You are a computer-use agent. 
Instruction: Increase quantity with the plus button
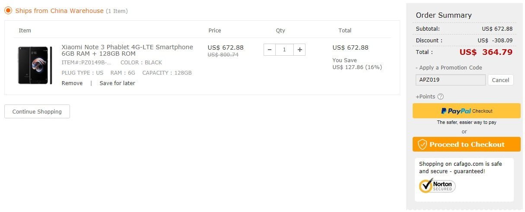click(x=299, y=50)
